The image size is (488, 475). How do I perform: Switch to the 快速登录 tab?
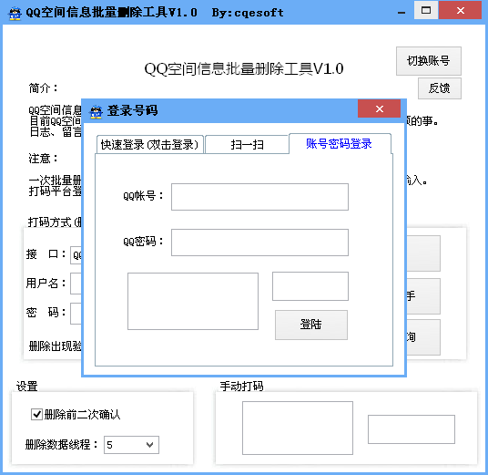(x=149, y=145)
